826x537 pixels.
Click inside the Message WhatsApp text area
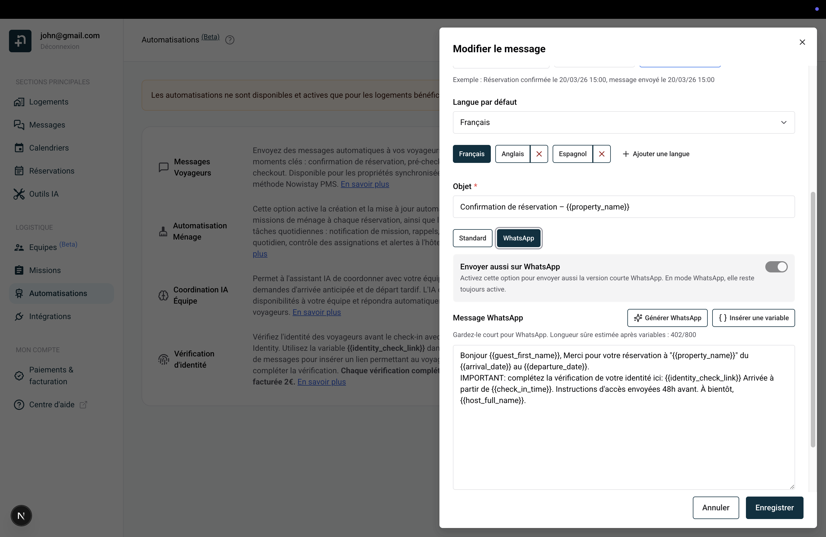[x=624, y=417]
